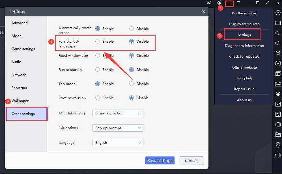Collapse the right sidebar with double-chevron

[x=278, y=3]
